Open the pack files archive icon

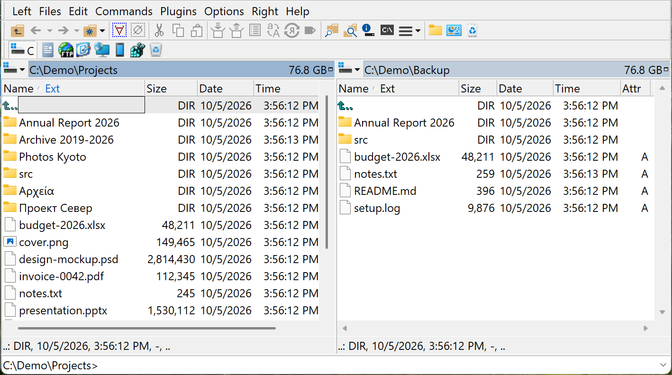(218, 31)
